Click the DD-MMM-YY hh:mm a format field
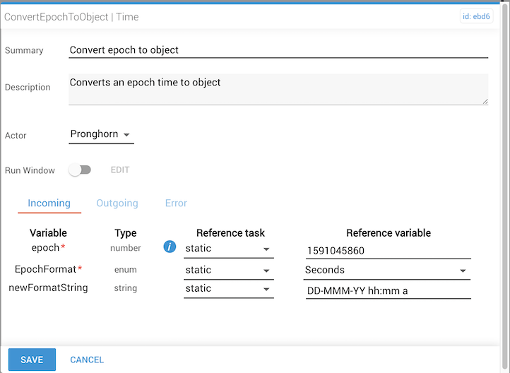Viewport: 510px width, 373px height. click(388, 290)
